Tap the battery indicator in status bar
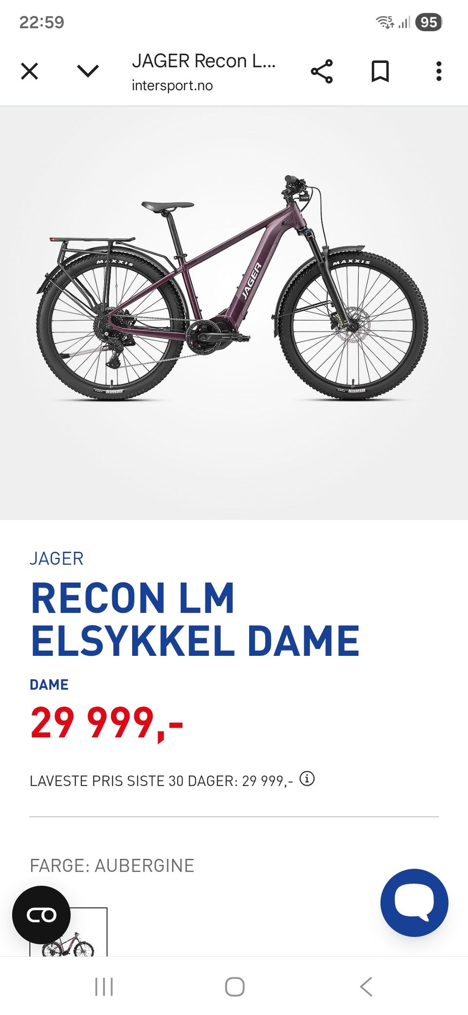This screenshot has width=468, height=1015. click(x=429, y=22)
